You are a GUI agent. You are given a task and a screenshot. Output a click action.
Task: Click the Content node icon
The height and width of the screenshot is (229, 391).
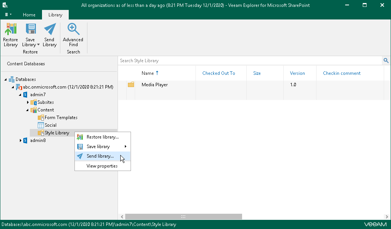tap(34, 110)
